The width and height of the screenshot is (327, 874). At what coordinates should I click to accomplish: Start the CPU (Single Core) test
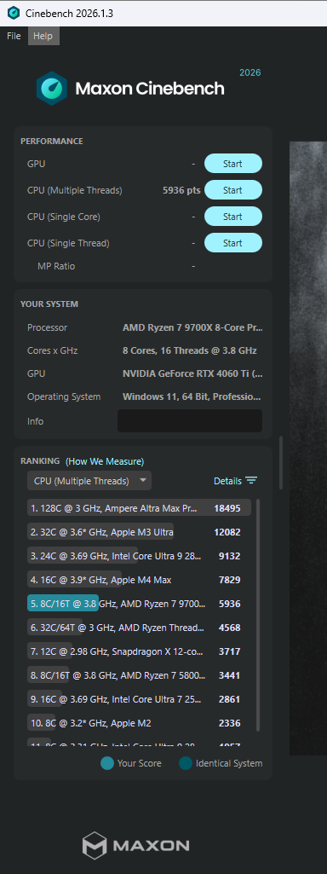click(232, 217)
